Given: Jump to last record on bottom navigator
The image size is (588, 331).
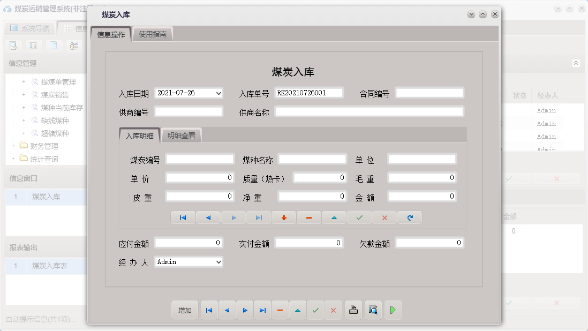Looking at the screenshot, I should coord(262,310).
